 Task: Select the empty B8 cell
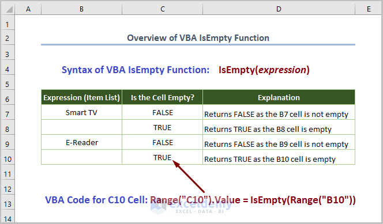tap(81, 127)
